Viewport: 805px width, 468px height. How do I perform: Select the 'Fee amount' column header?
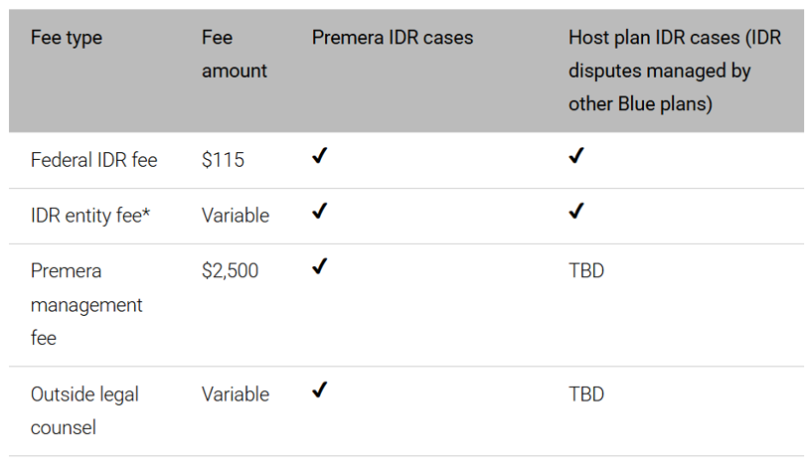coord(234,54)
